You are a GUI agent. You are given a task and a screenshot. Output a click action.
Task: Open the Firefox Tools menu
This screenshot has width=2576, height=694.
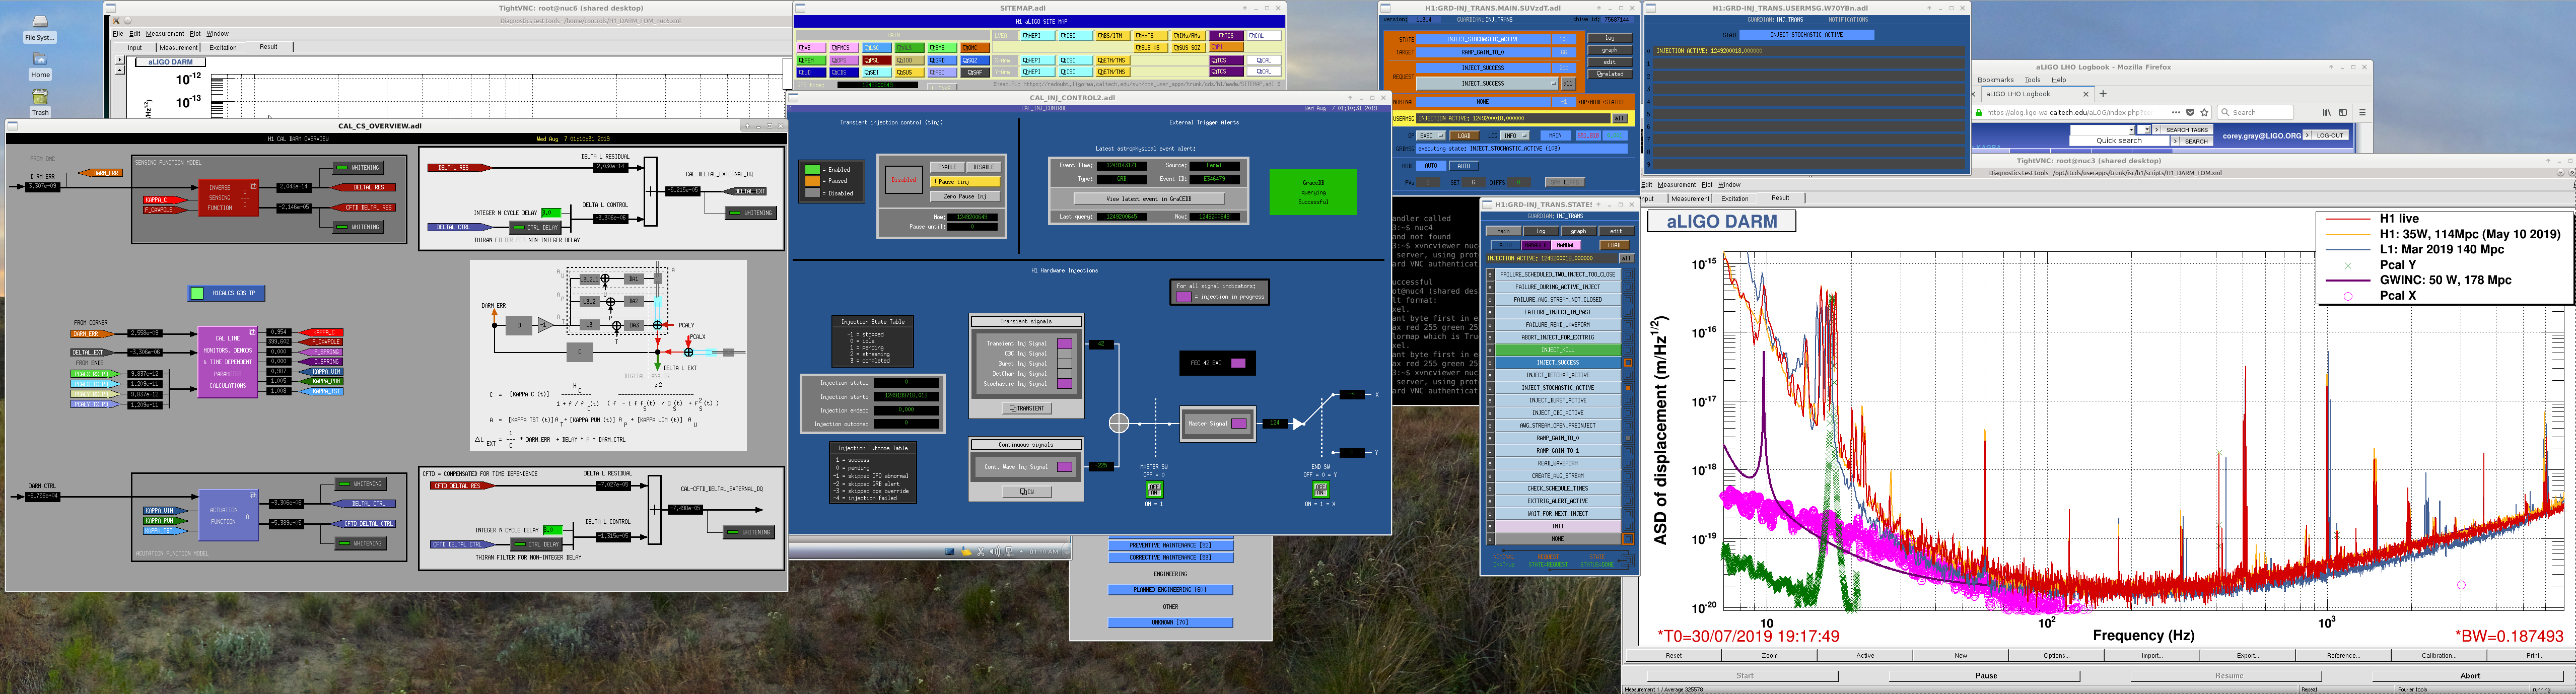(2032, 80)
